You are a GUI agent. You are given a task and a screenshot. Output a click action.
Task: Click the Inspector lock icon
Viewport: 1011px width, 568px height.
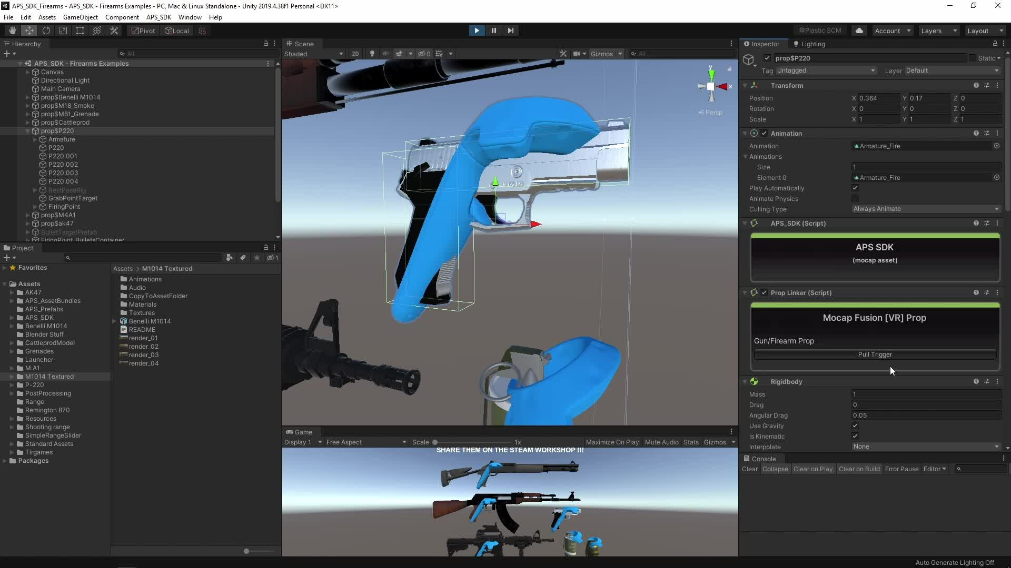pyautogui.click(x=995, y=44)
